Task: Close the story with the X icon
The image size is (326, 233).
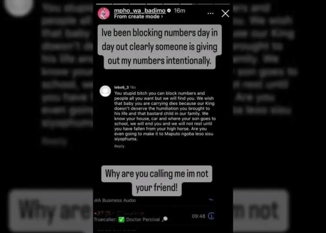Action: click(225, 13)
